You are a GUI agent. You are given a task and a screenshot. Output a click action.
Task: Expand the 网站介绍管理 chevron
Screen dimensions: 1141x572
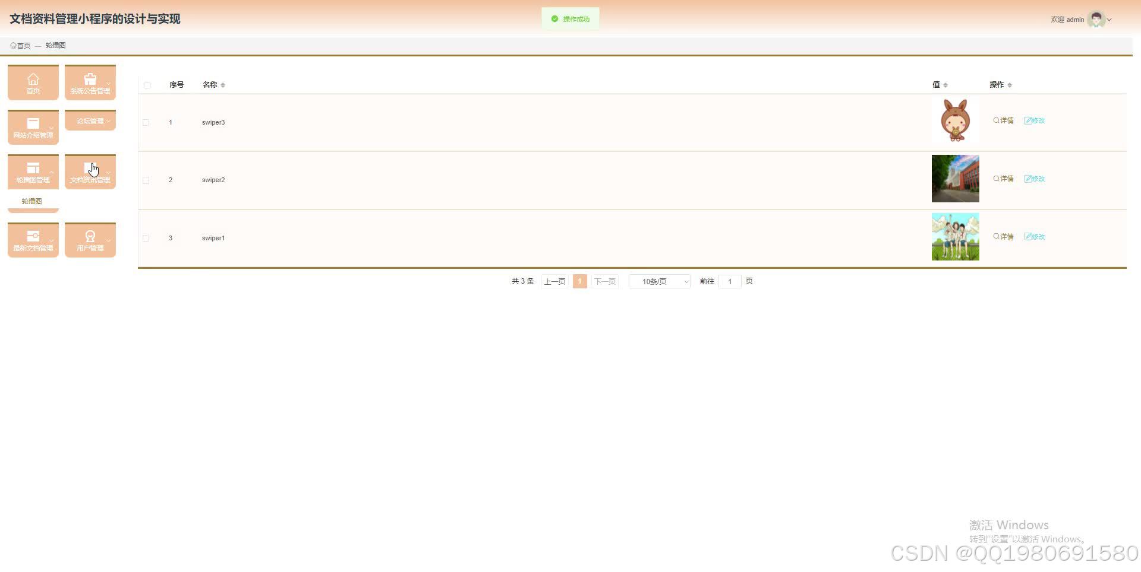(51, 128)
